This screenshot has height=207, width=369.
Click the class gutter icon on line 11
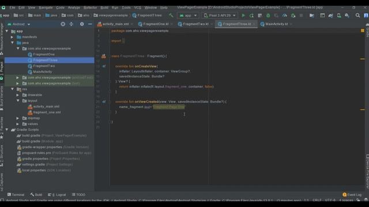(104, 56)
